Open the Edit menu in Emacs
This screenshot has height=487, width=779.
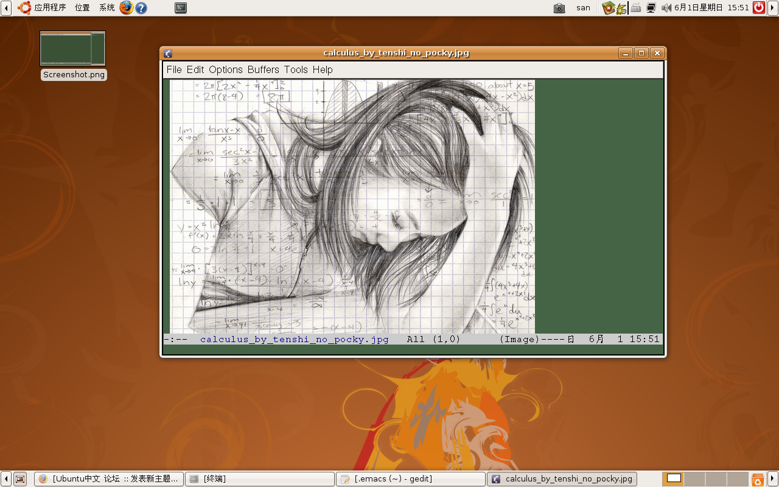tap(195, 69)
